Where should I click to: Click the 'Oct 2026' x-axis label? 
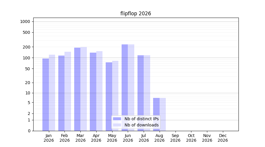coord(191,138)
